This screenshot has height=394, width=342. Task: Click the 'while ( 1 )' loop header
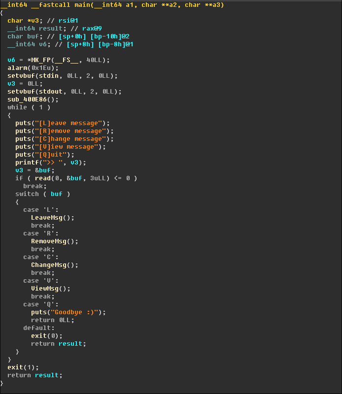coord(29,107)
